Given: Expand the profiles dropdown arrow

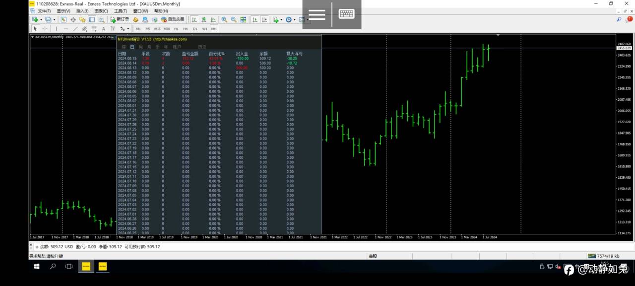Looking at the screenshot, I should (x=54, y=19).
